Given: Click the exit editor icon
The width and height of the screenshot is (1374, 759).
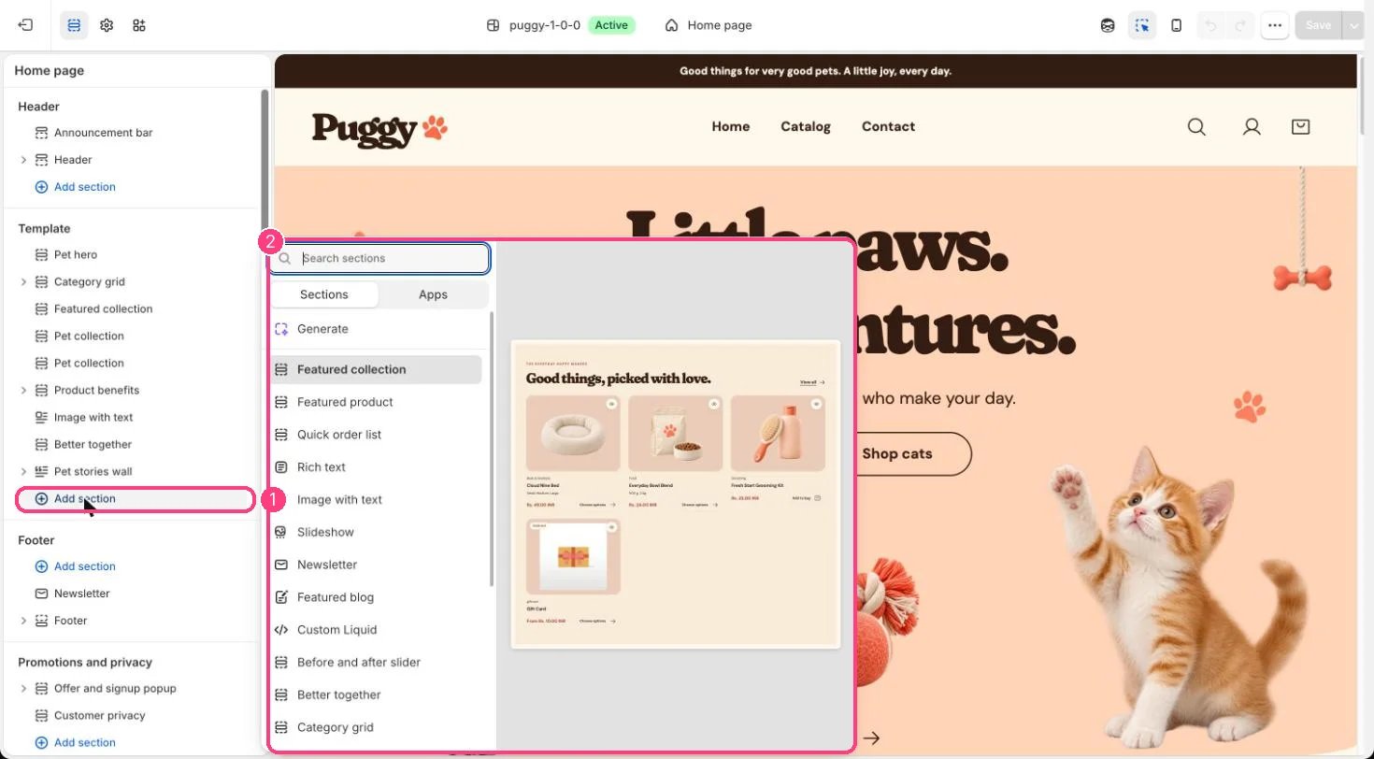Looking at the screenshot, I should point(25,25).
